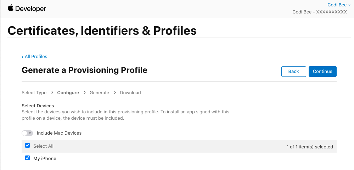The image size is (354, 170).
Task: Click the Apple logo icon
Action: (x=10, y=8)
